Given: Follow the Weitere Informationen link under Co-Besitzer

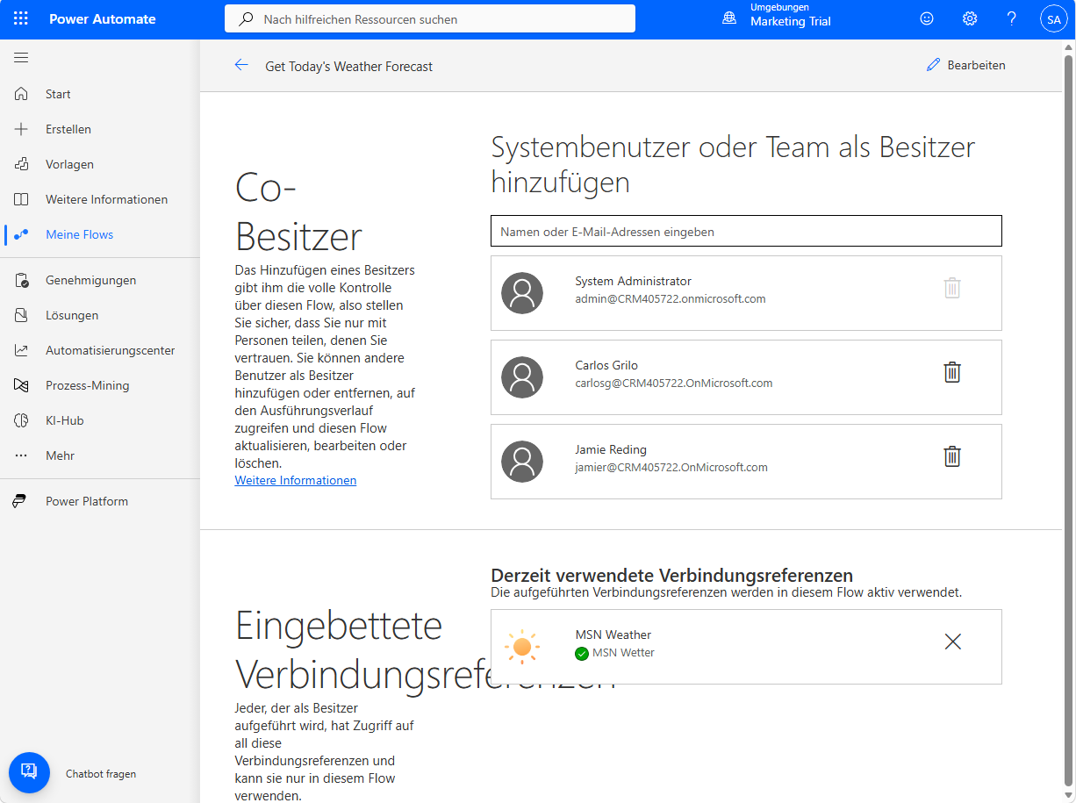Looking at the screenshot, I should 296,480.
